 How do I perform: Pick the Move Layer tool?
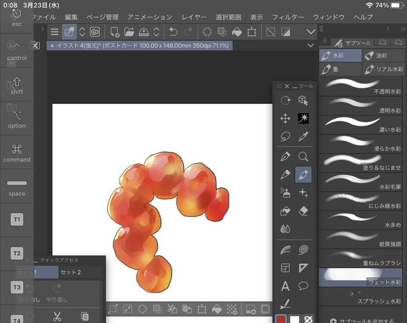[x=285, y=119]
